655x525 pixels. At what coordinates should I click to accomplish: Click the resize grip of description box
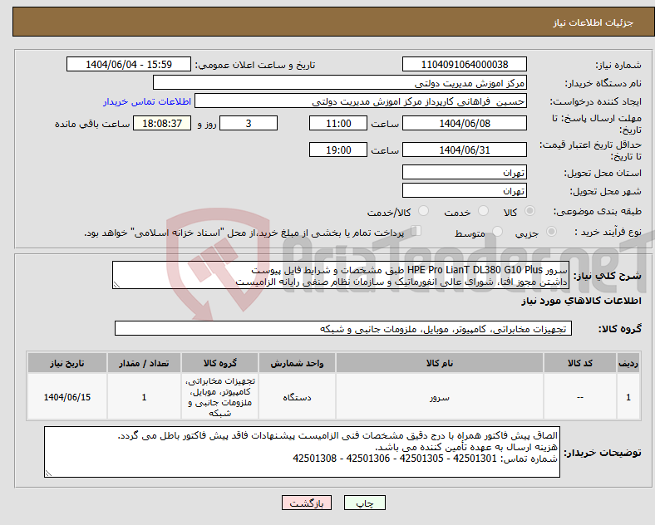tap(116, 285)
